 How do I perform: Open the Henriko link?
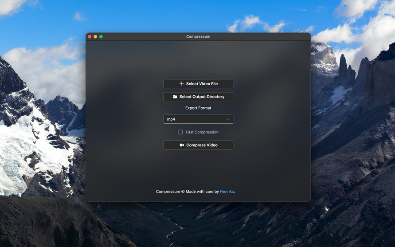pos(227,192)
